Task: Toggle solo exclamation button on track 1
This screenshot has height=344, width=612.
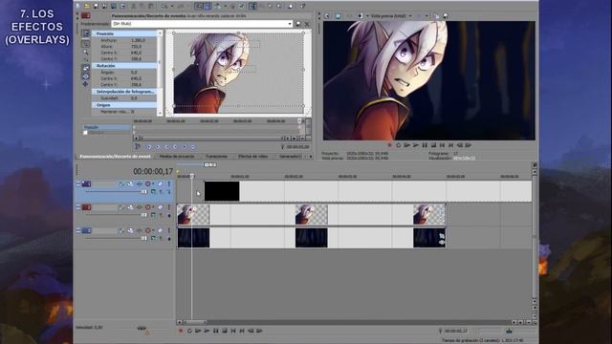Action: tap(169, 183)
